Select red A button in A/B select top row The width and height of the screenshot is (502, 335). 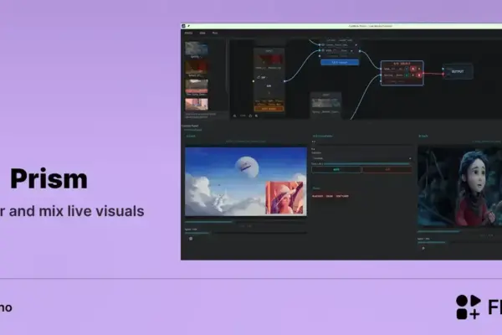pos(413,69)
